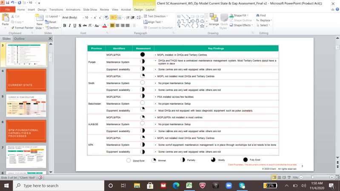This screenshot has width=340, height=191.
Task: Switch to the Transitions ribbon tab
Action: tap(56, 9)
